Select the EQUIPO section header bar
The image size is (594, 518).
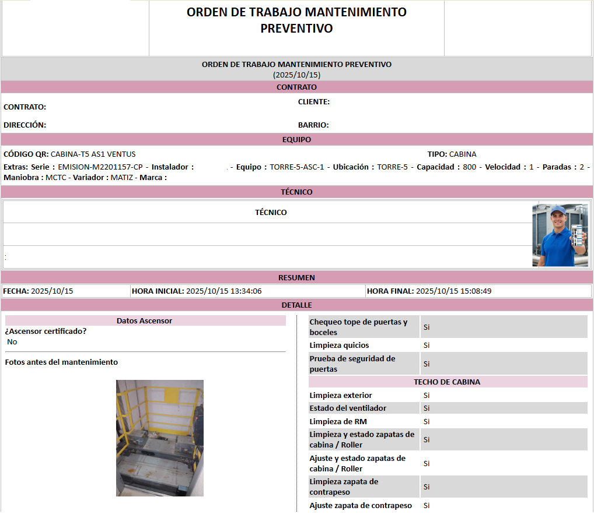296,140
